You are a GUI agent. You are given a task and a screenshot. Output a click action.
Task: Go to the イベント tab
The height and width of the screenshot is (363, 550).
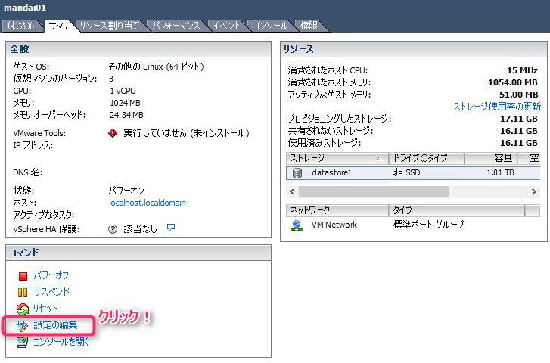pos(227,26)
